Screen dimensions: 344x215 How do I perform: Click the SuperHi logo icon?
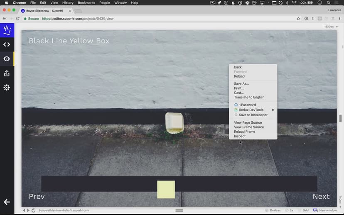7,30
